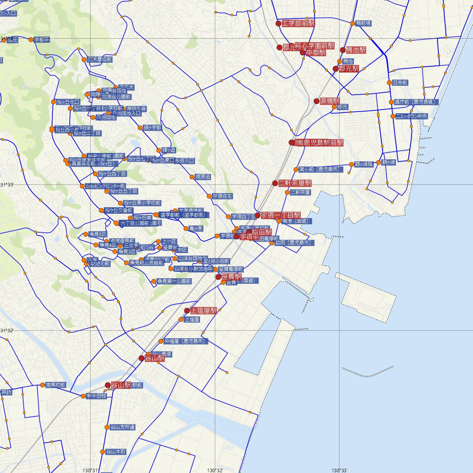The image size is (473, 473).
Task: Select the 笹貫駅 red station dot
Action: point(218,277)
